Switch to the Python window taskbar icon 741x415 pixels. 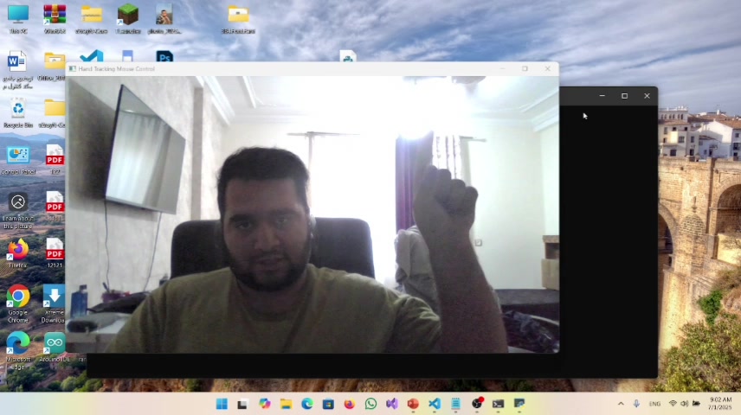519,404
